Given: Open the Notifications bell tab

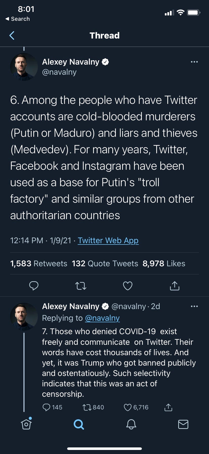Looking at the screenshot, I should pyautogui.click(x=131, y=424).
